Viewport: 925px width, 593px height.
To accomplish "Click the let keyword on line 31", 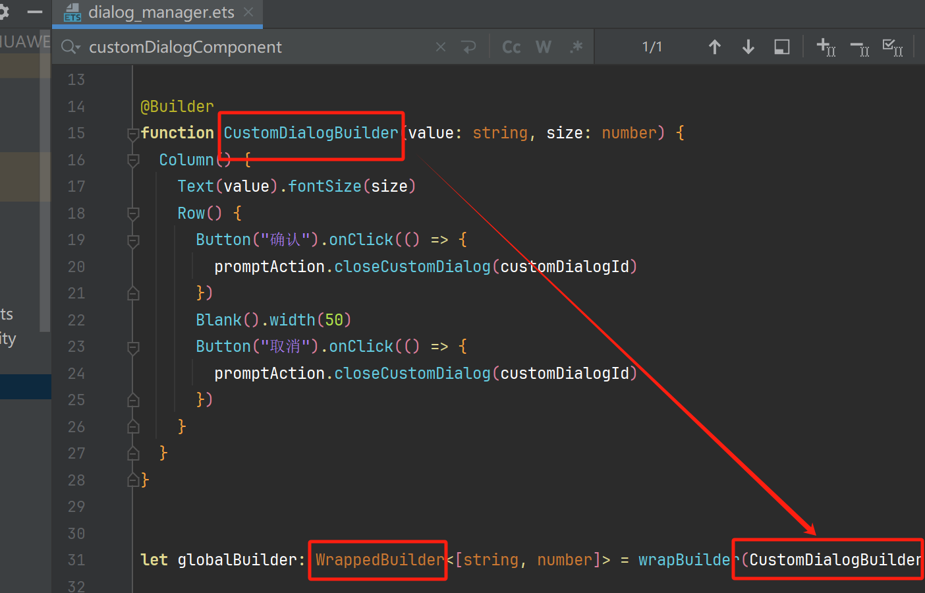I will click(154, 560).
